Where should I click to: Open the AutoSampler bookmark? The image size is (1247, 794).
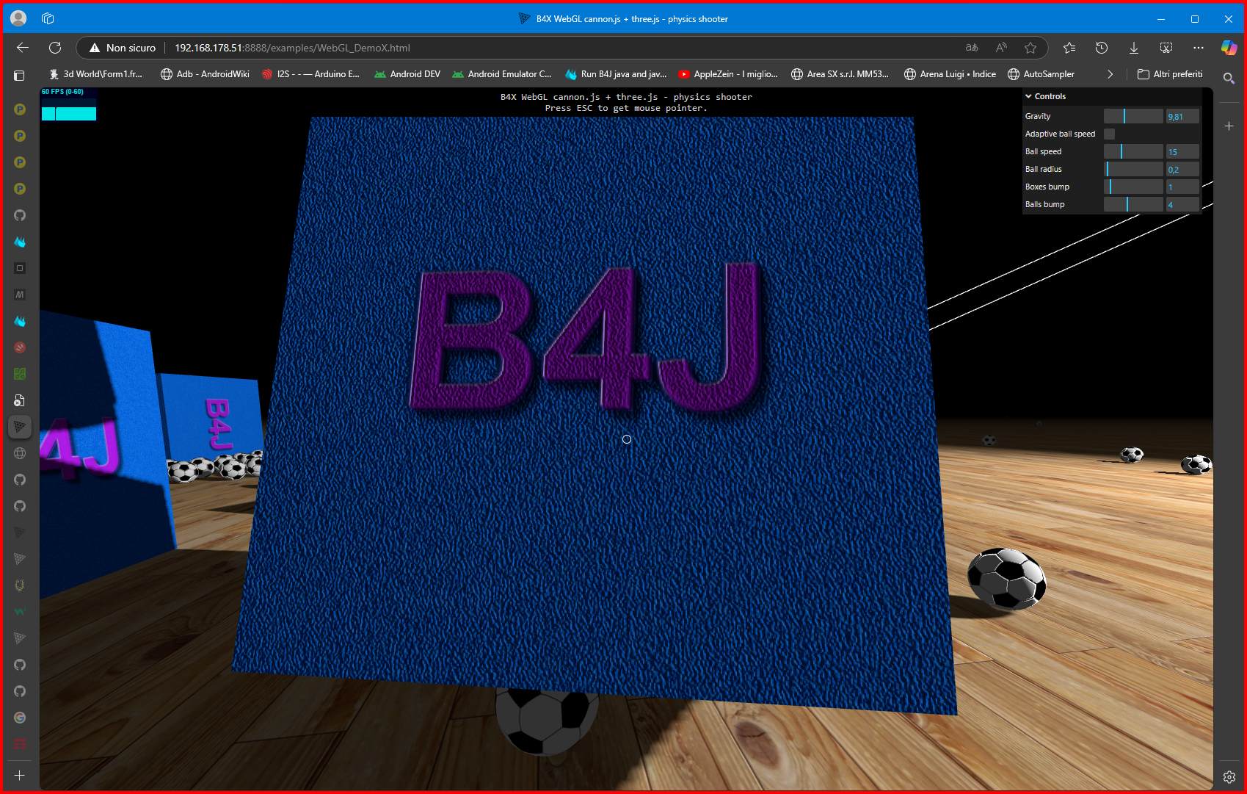tap(1041, 74)
